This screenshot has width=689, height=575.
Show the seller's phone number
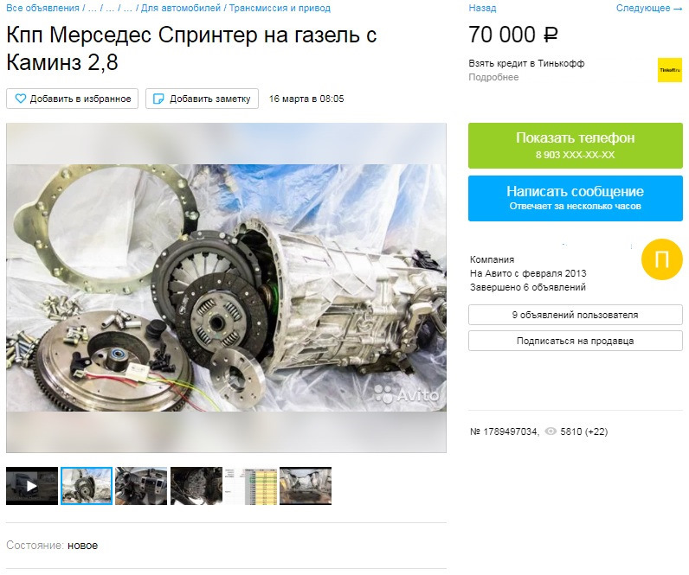pos(576,145)
